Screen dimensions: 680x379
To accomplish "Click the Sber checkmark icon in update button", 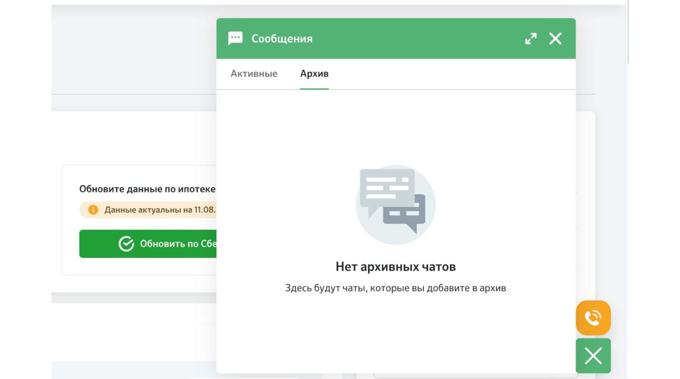I will (126, 244).
